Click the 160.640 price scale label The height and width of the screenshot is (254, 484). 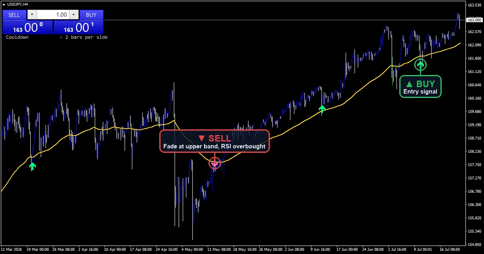(474, 85)
